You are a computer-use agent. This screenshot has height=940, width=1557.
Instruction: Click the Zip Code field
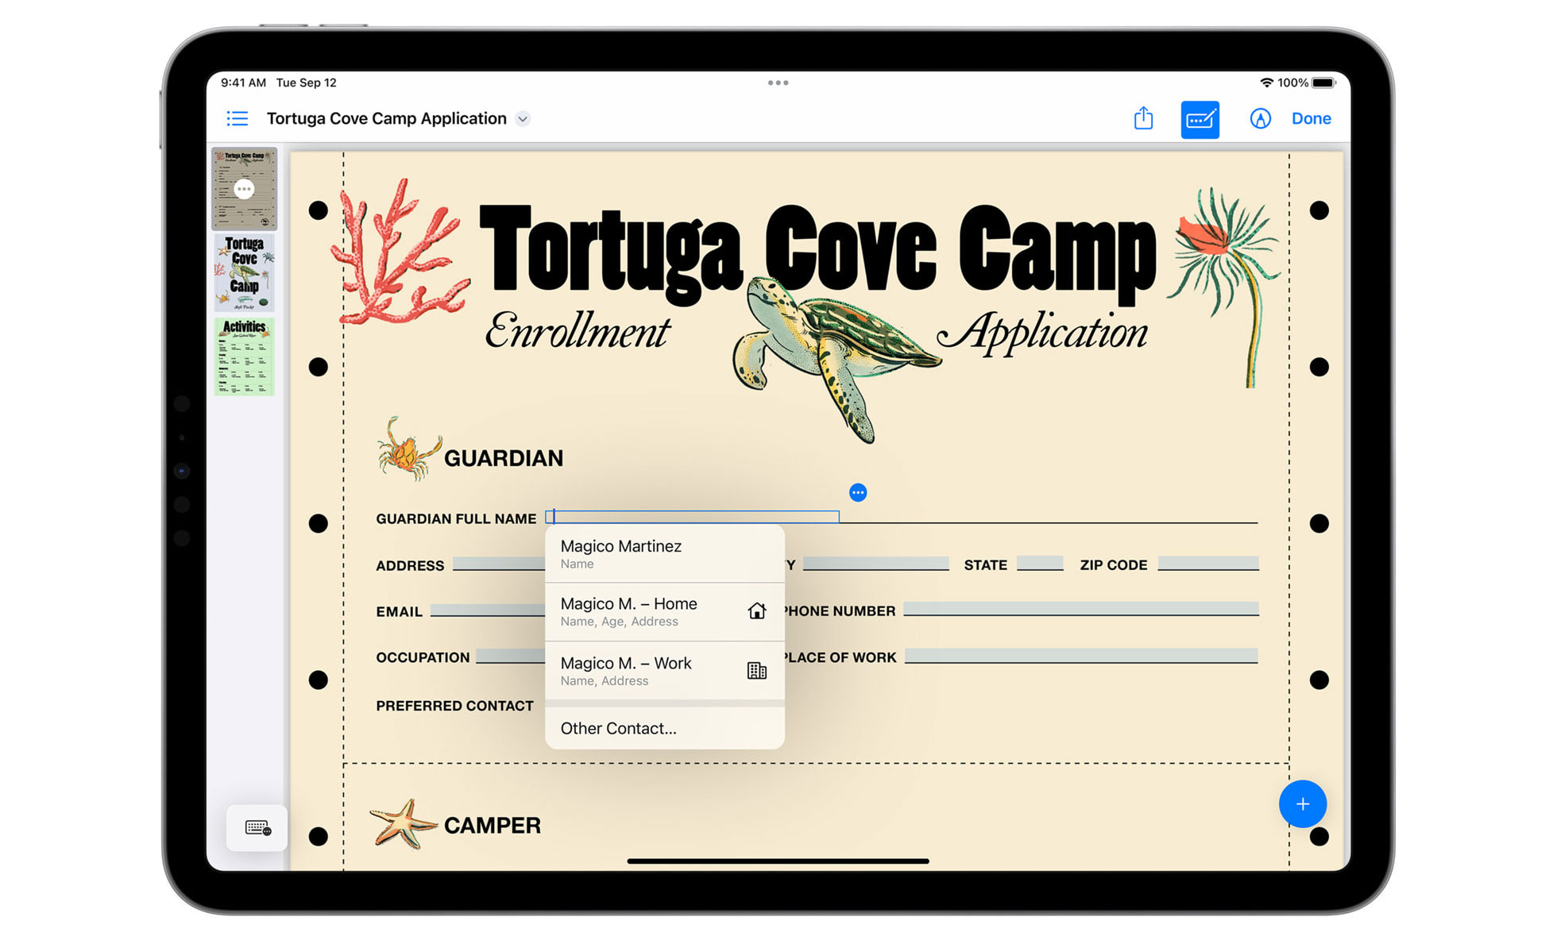(1208, 564)
